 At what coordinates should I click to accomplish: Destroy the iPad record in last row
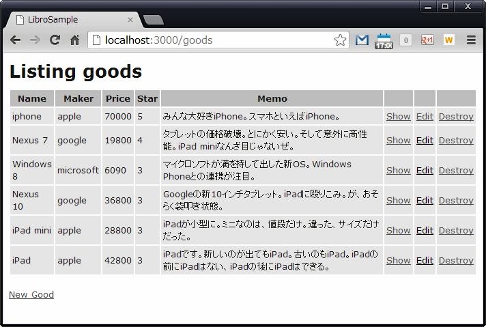coord(455,261)
